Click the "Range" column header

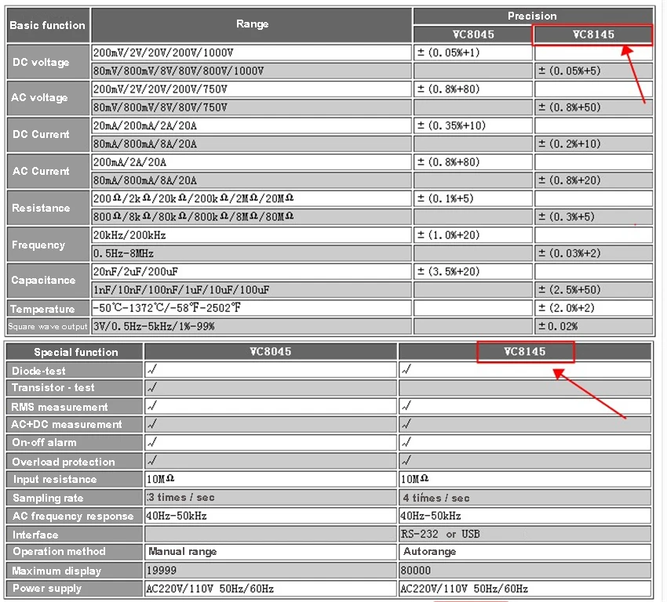(252, 24)
